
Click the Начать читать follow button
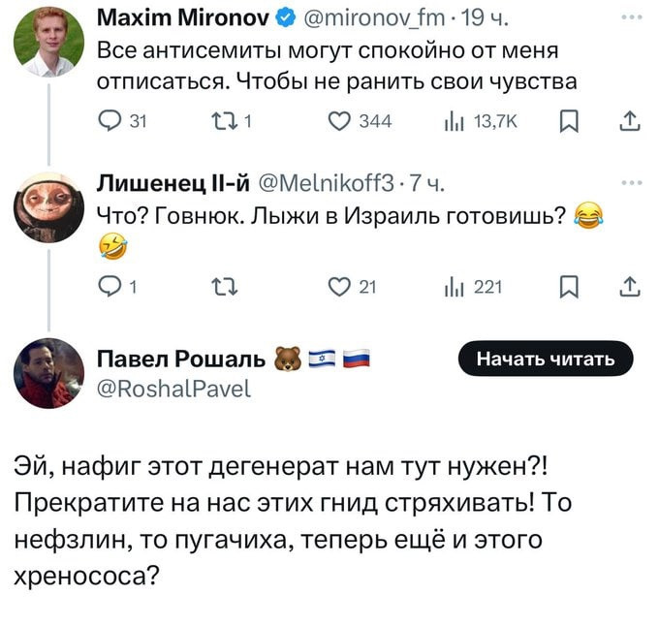(546, 360)
